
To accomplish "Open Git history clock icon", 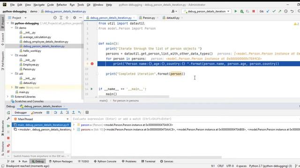I will pyautogui.click(x=286, y=11).
